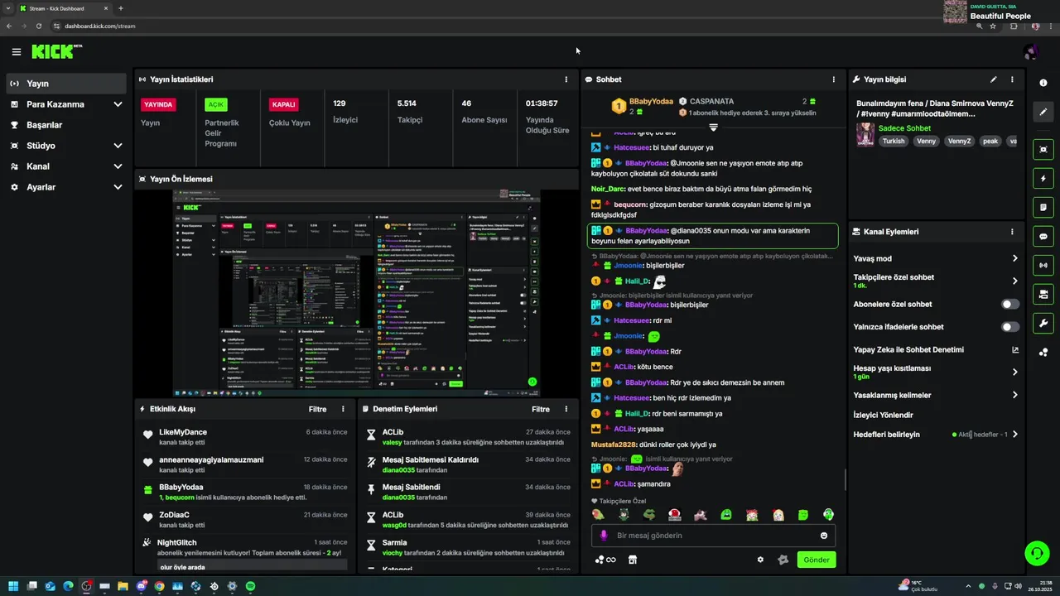The image size is (1060, 596).
Task: Toggle the lightning activity widget sidebar icon
Action: click(1043, 178)
